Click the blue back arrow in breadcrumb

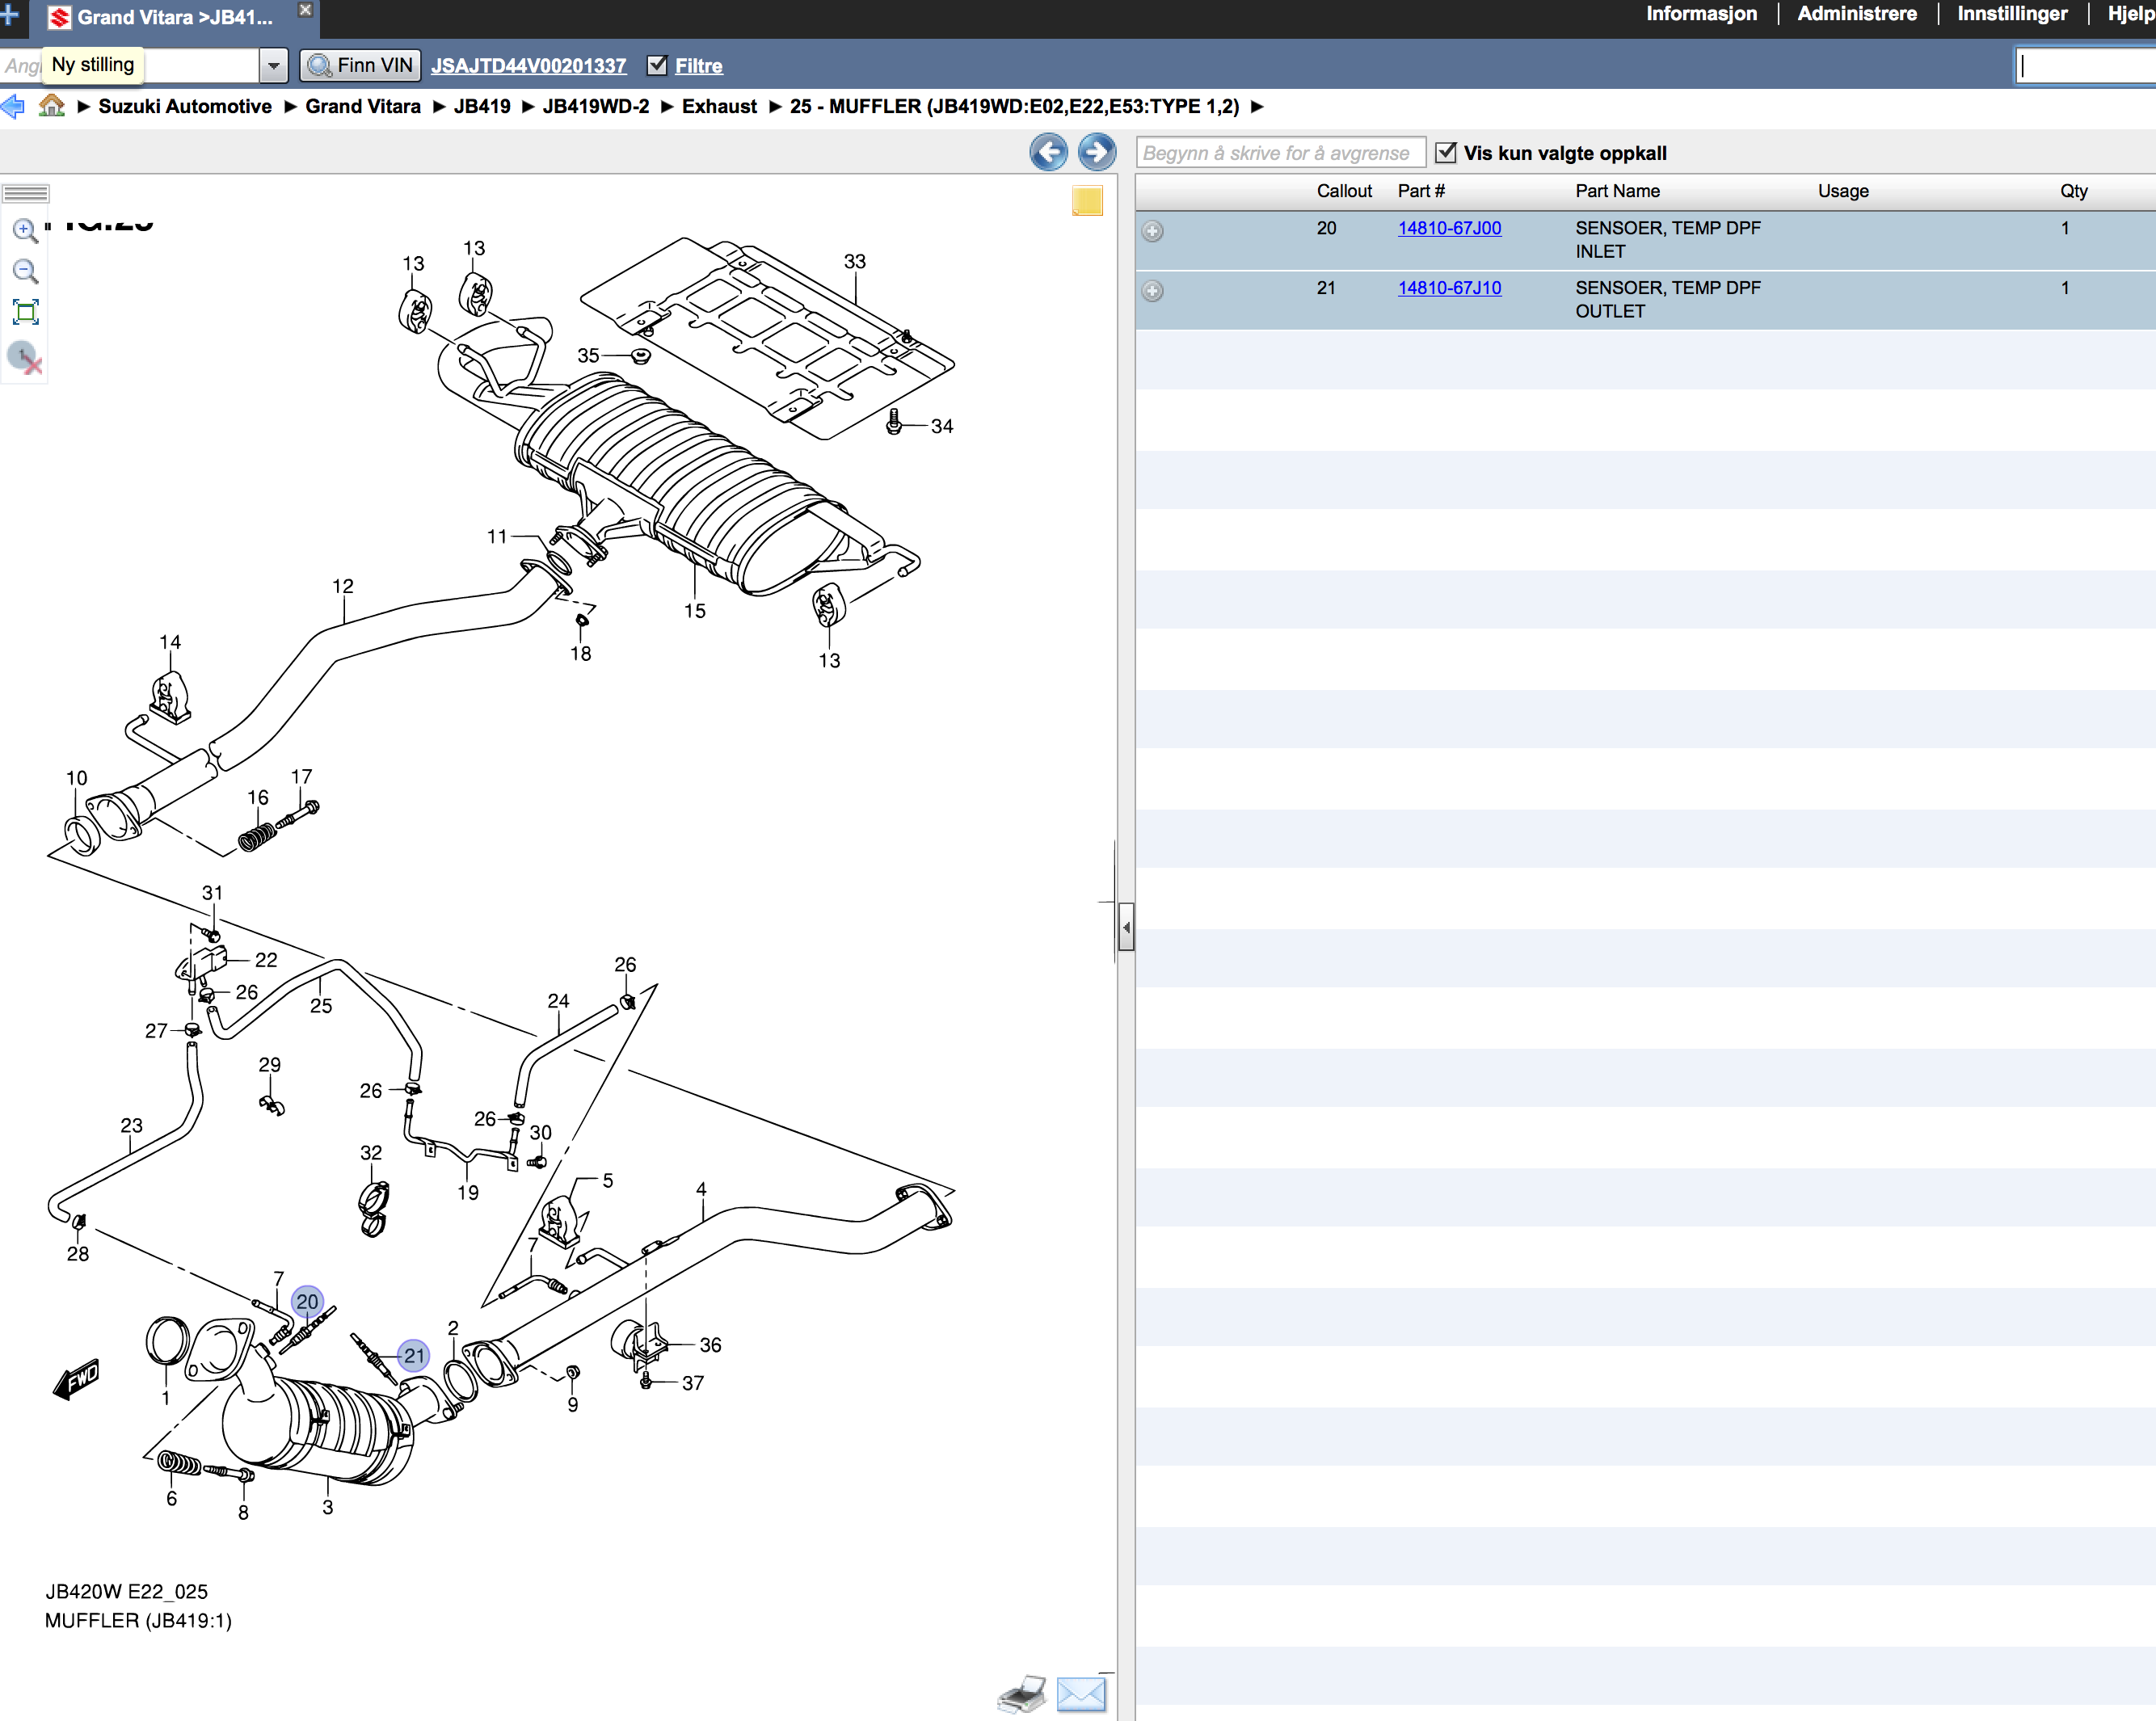(x=13, y=106)
